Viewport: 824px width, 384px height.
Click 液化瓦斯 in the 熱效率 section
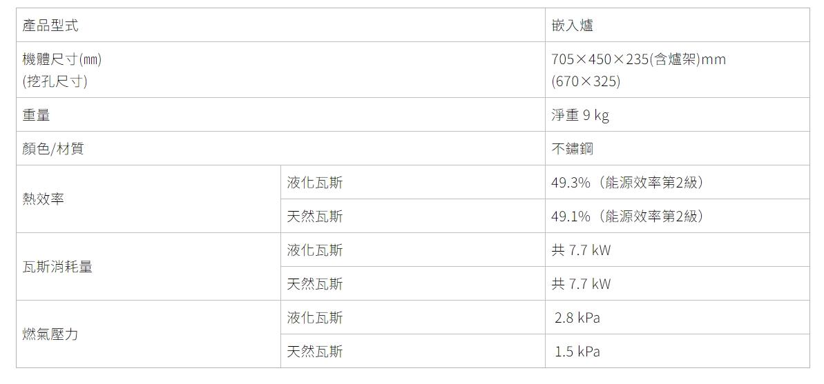point(315,182)
